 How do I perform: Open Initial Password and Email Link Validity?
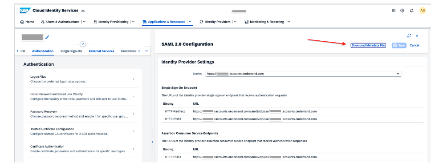[83, 96]
